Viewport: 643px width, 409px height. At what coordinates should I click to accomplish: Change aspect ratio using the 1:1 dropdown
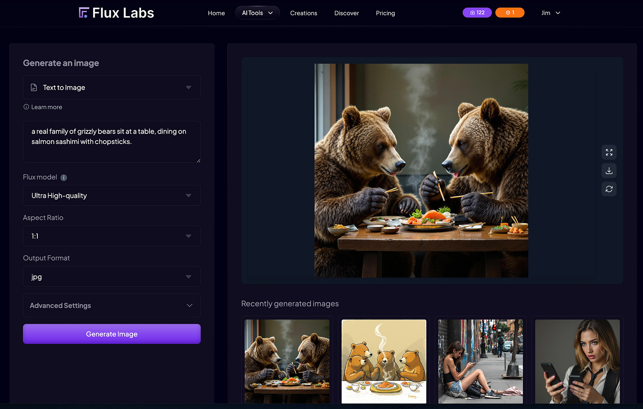pos(111,236)
